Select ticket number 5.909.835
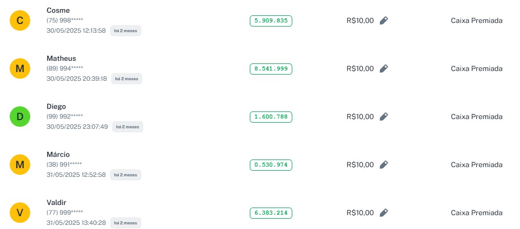Viewport: 520px width, 229px height. point(271,21)
